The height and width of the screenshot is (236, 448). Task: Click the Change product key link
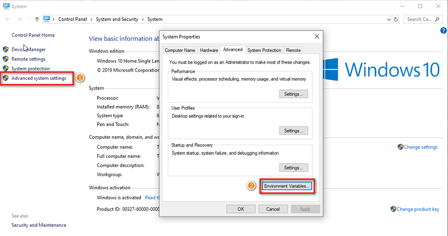pos(418,209)
